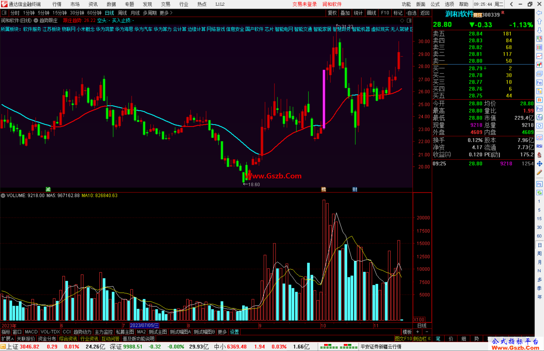
Task: Switch period to 5 in right sidebar
Action: (539, 210)
